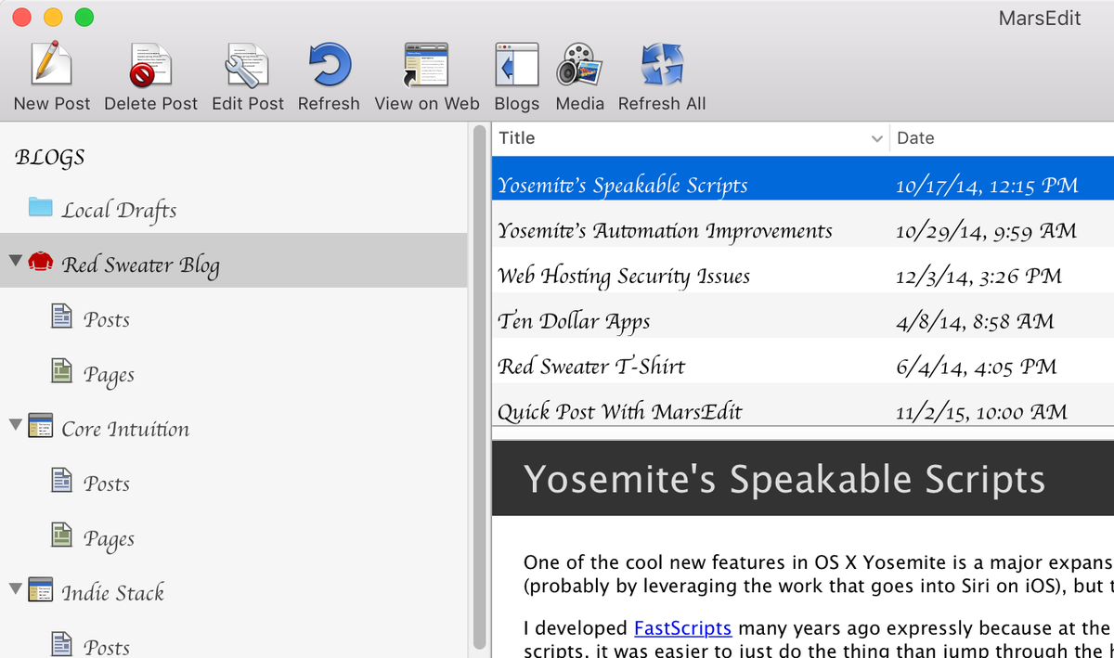Click the Delete Post icon

tap(150, 64)
